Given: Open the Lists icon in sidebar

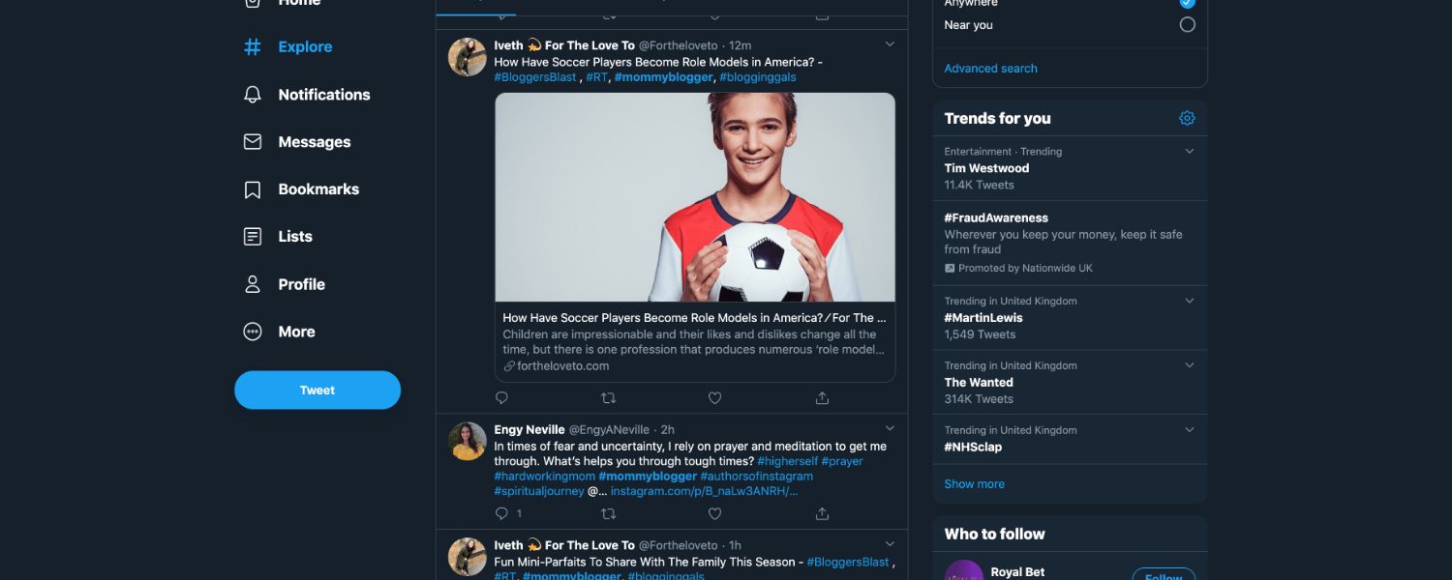Looking at the screenshot, I should [x=253, y=237].
